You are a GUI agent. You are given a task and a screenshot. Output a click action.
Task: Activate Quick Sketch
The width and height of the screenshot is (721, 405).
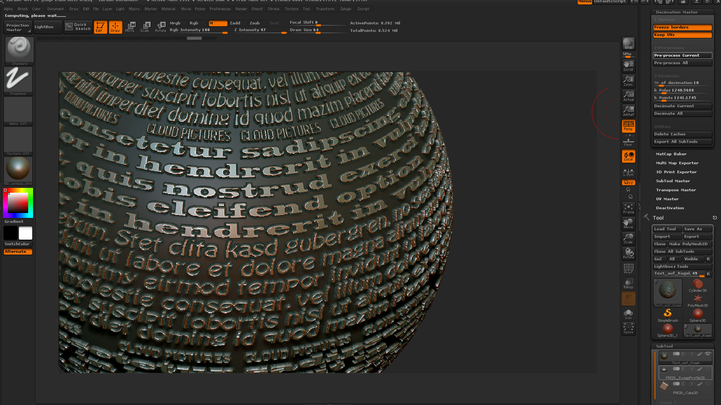[x=78, y=27]
